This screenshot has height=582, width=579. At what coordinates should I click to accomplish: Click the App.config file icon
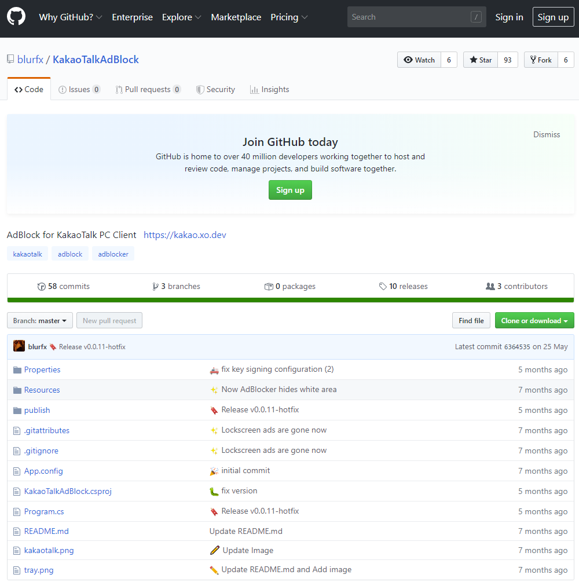coord(17,471)
